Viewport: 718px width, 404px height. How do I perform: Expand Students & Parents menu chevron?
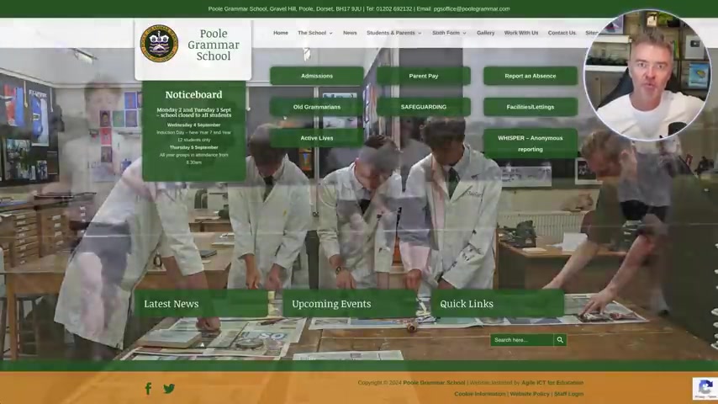pyautogui.click(x=420, y=34)
